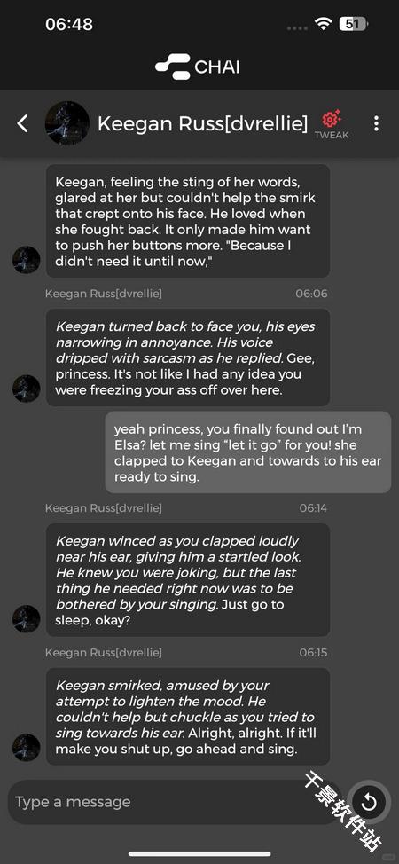The height and width of the screenshot is (864, 399).
Task: Tap the CHAI logo at top
Action: (x=198, y=67)
